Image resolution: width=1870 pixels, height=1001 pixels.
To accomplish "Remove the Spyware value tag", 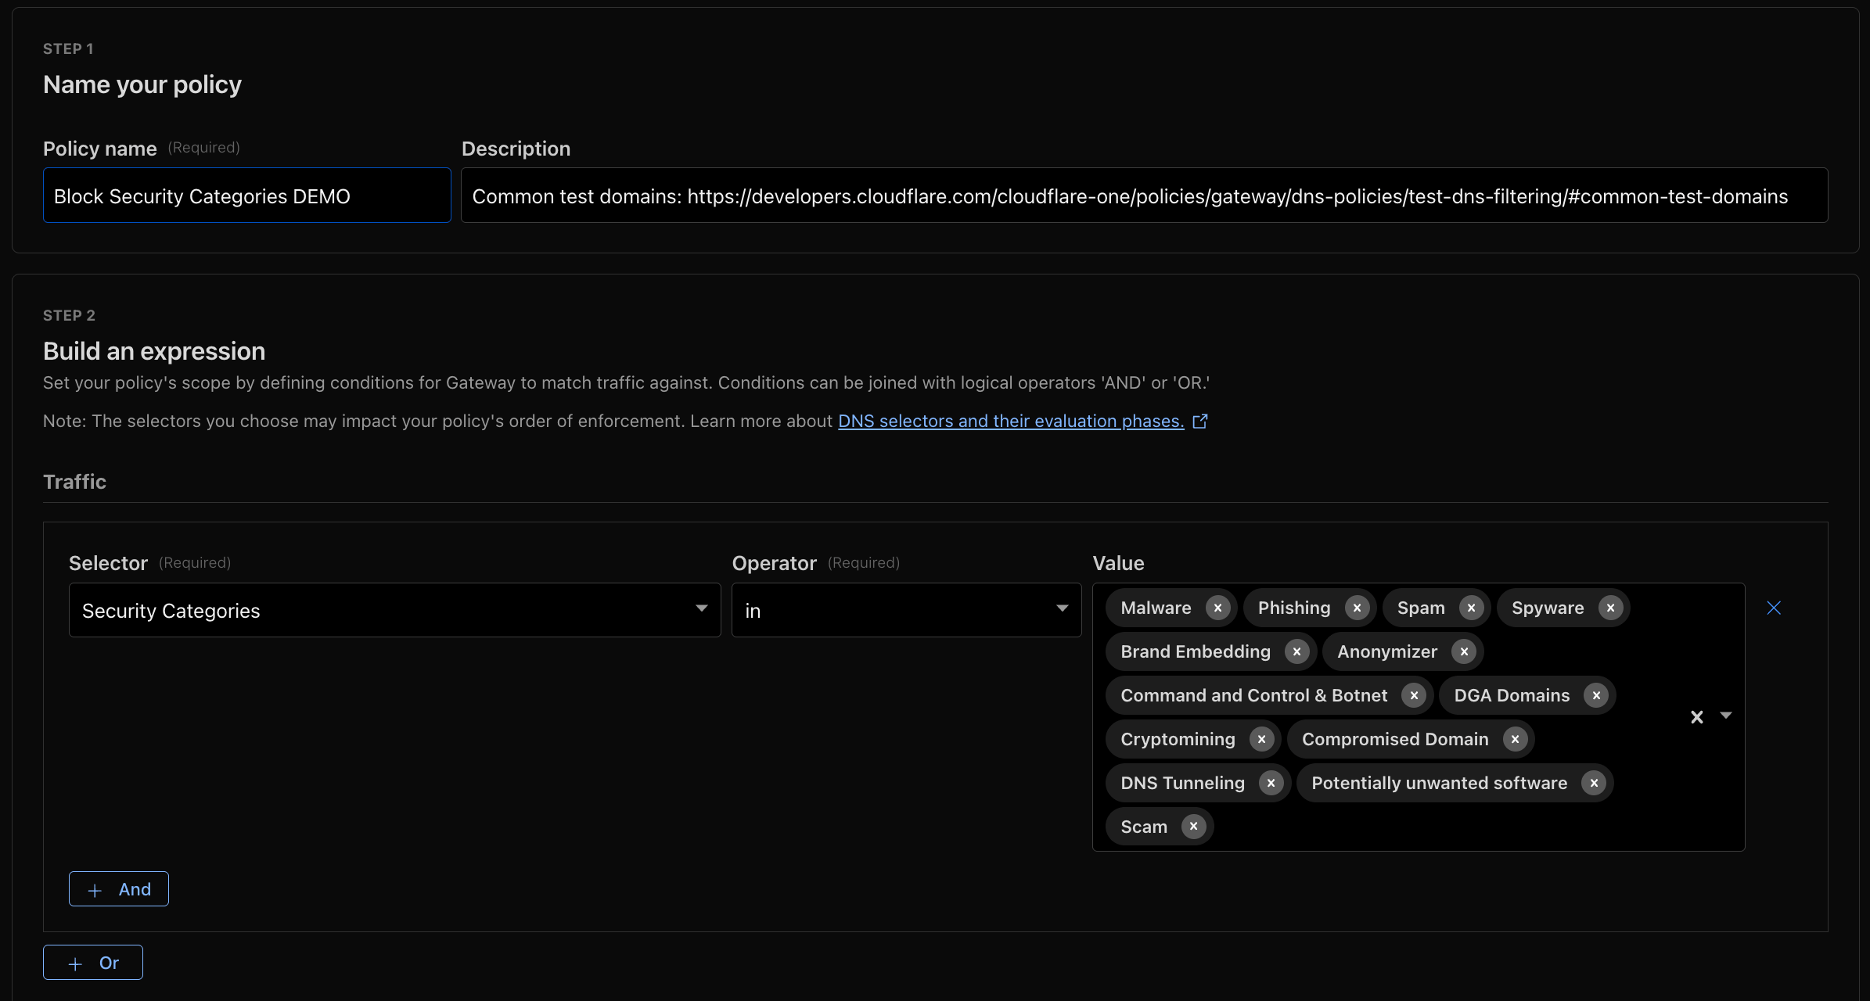I will pyautogui.click(x=1610, y=608).
